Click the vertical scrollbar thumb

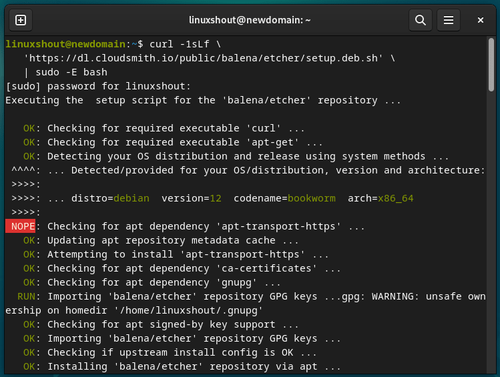pos(491,65)
